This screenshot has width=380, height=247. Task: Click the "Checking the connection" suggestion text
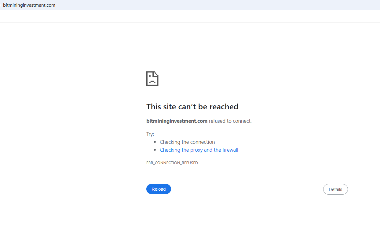pyautogui.click(x=187, y=142)
